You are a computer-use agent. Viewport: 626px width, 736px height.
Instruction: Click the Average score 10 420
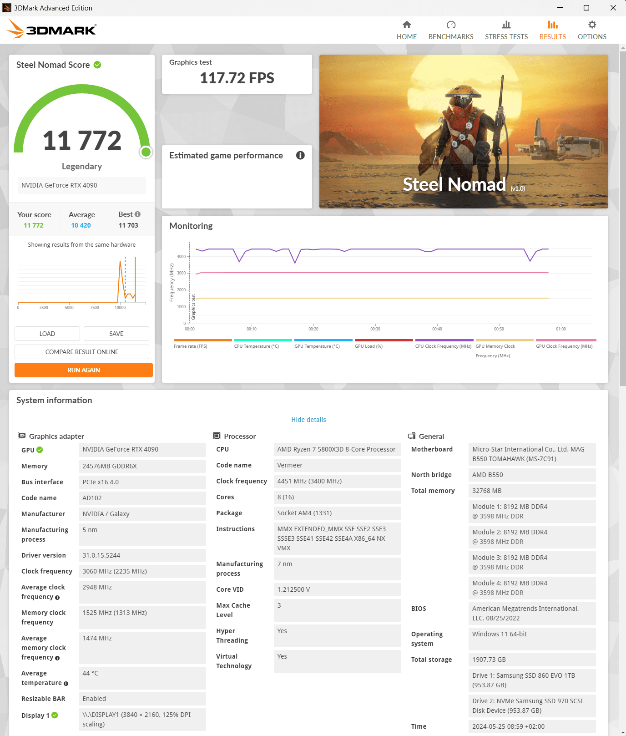81,225
